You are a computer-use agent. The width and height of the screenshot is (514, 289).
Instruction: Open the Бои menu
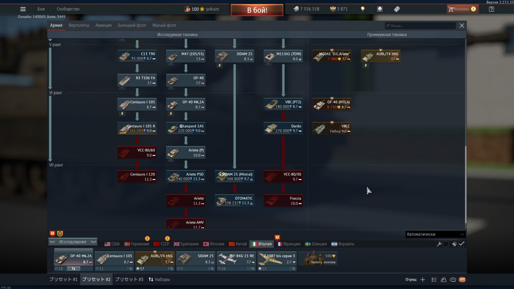click(41, 9)
